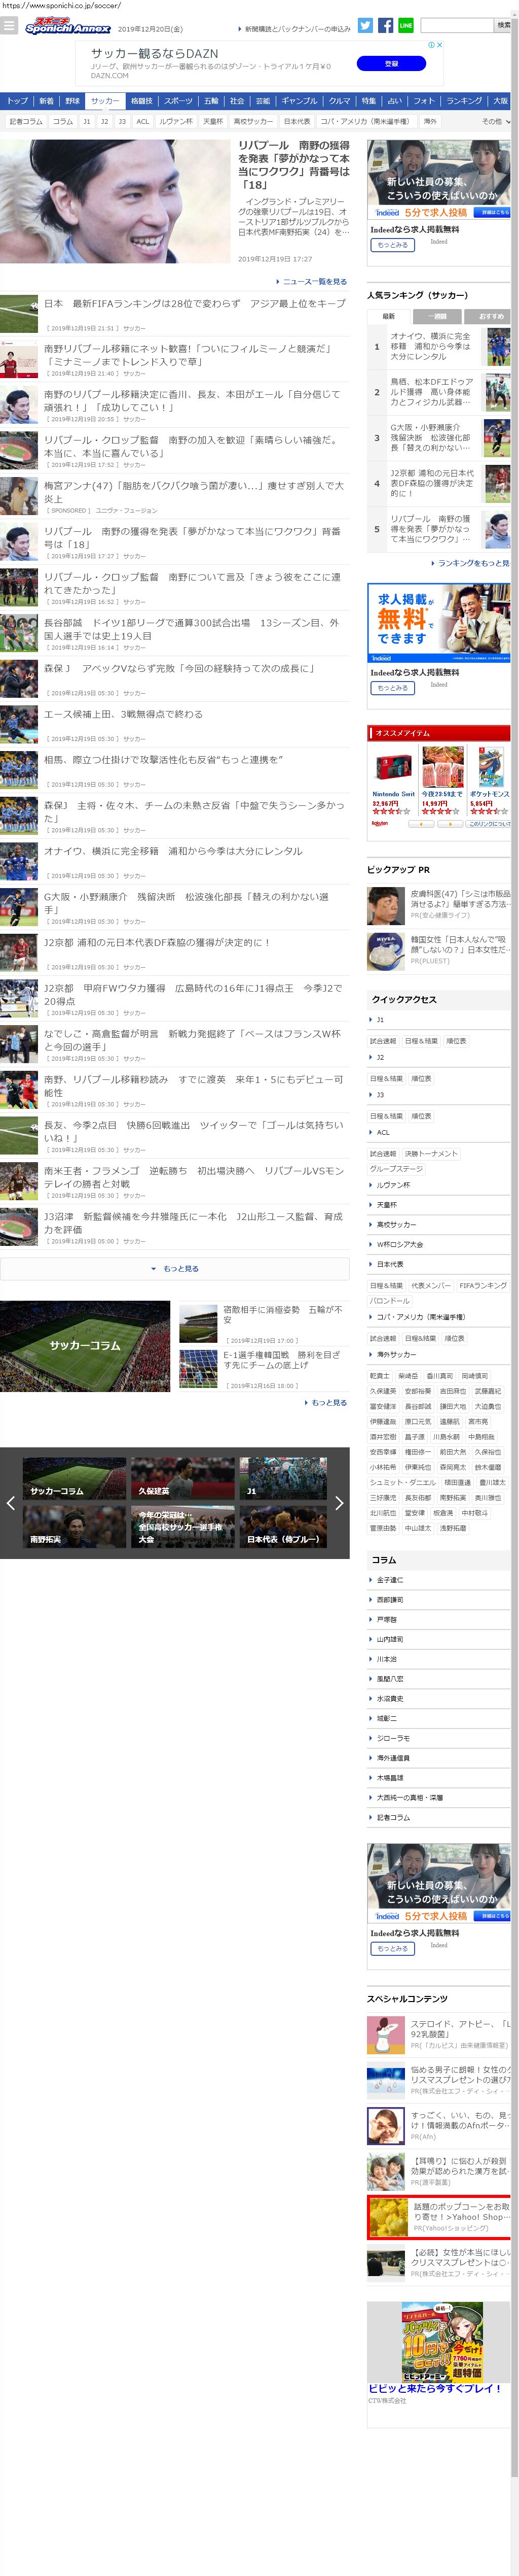
Task: Click the Sponichi Annex logo
Action: pyautogui.click(x=68, y=26)
